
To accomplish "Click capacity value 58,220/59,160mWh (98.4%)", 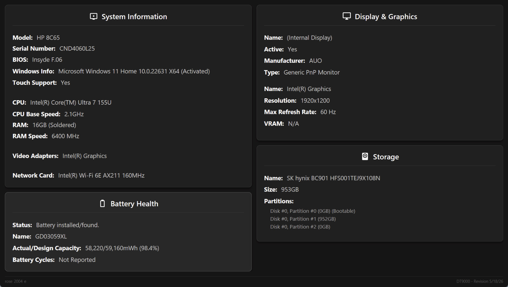I will tap(122, 248).
